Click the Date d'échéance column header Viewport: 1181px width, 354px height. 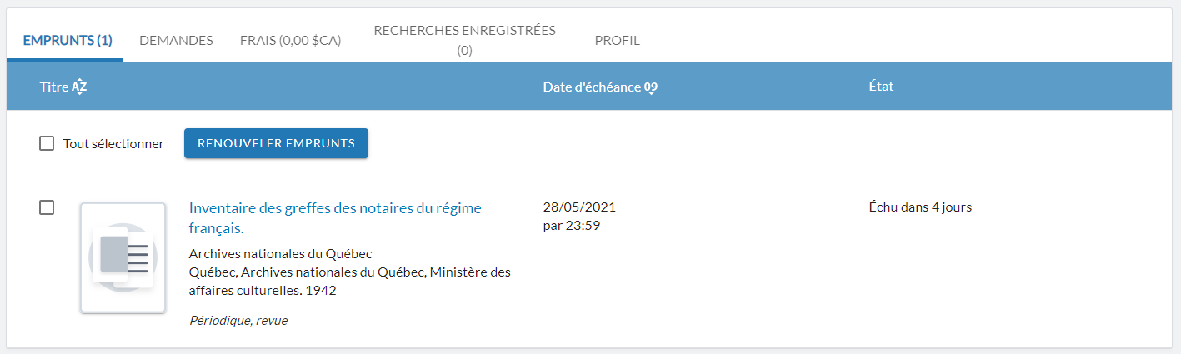[x=592, y=87]
